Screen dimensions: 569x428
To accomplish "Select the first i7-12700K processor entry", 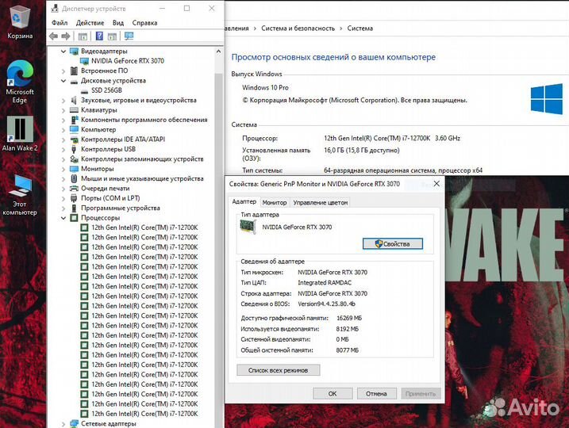I will click(x=144, y=227).
